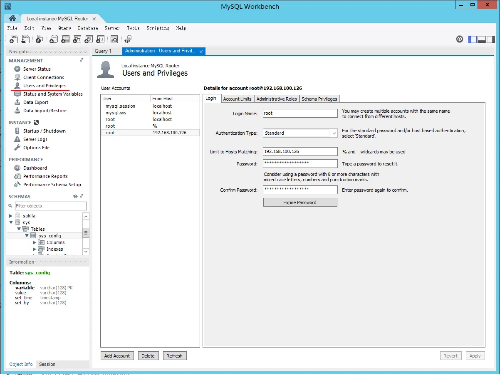Open Data Export page
The width and height of the screenshot is (500, 375).
pos(36,102)
